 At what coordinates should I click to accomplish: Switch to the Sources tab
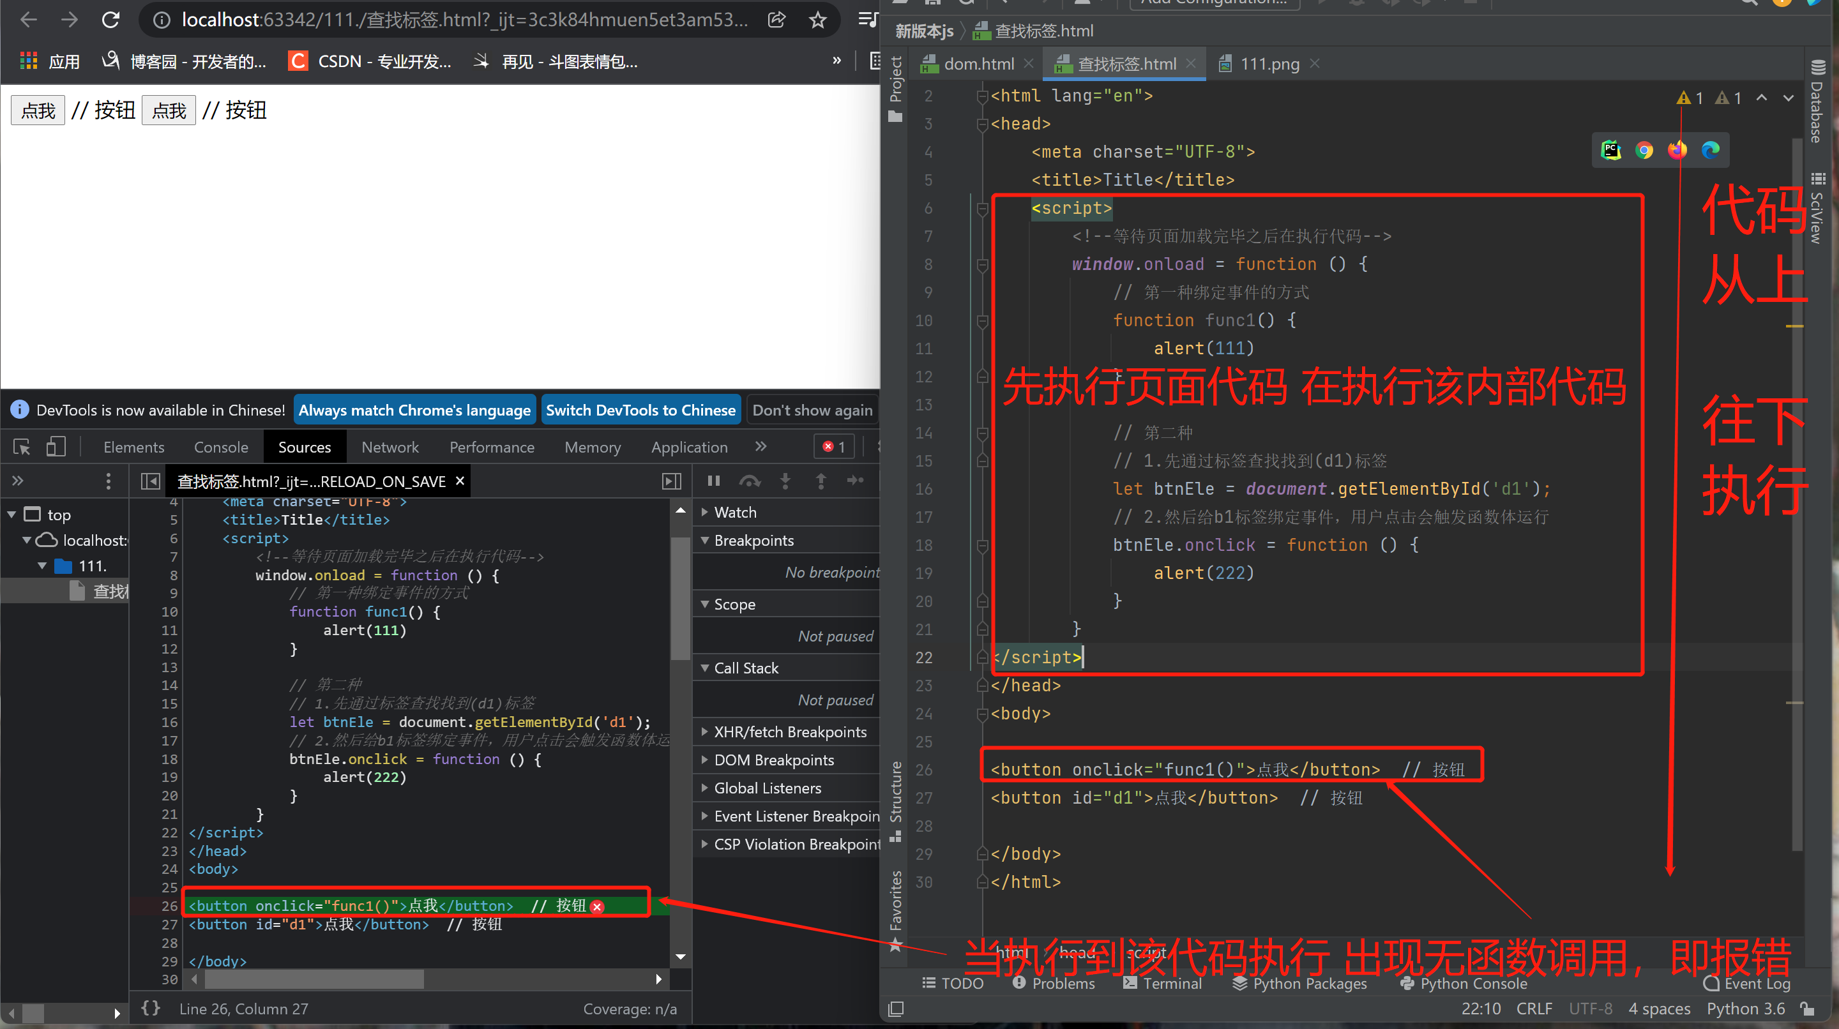304,447
